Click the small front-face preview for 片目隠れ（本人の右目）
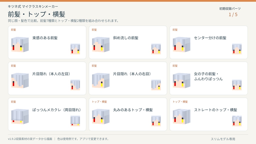The height and width of the screenshot is (144, 256). tap(156, 85)
